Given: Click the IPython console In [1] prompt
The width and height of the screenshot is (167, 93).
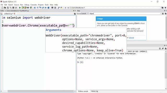Looking at the screenshot, I should pos(80,62).
